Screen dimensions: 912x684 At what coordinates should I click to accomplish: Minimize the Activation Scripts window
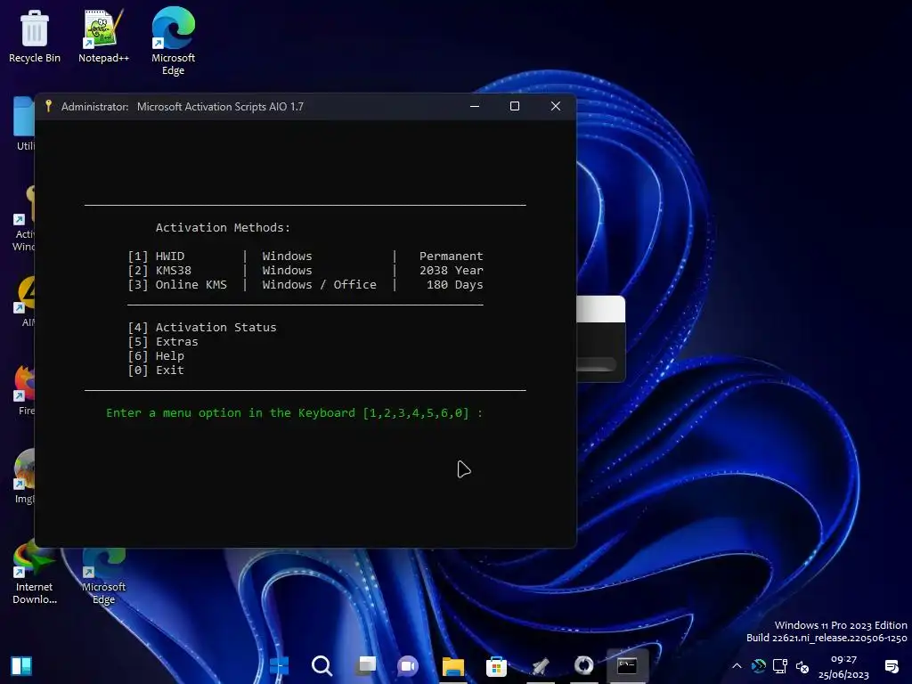475,106
